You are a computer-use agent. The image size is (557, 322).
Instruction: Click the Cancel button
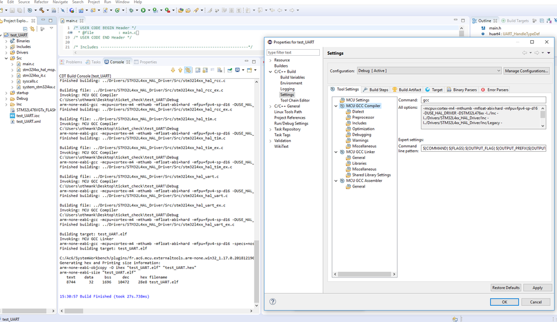[536, 302]
